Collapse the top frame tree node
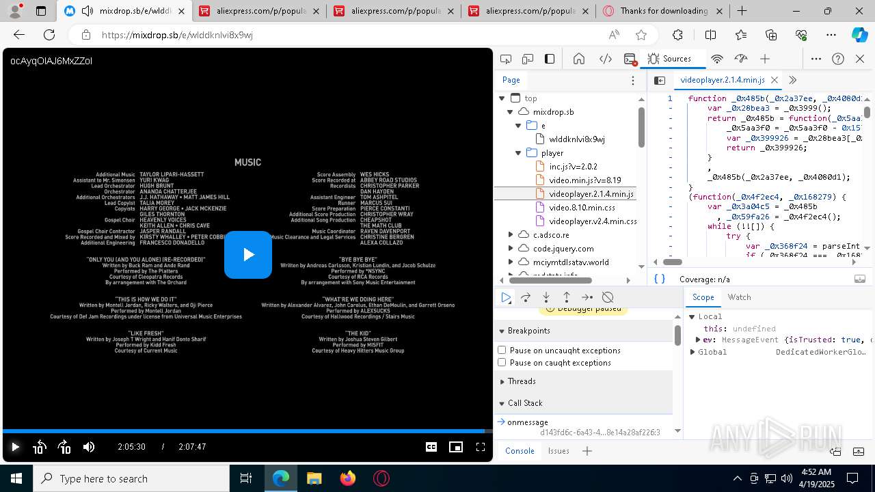Screen dimensions: 875x492 click(x=502, y=98)
